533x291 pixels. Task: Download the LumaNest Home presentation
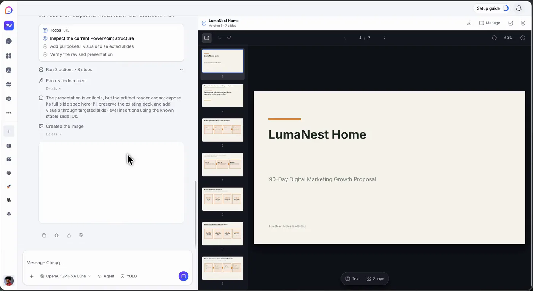click(x=469, y=23)
